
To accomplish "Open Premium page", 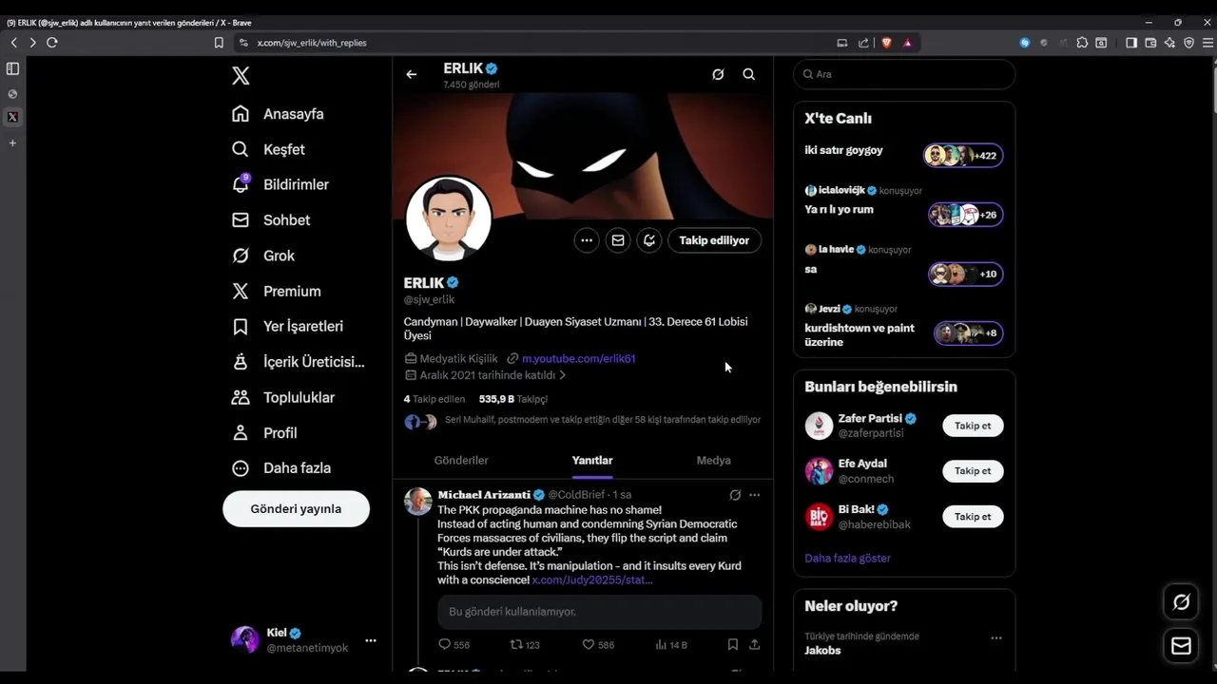I will point(276,291).
